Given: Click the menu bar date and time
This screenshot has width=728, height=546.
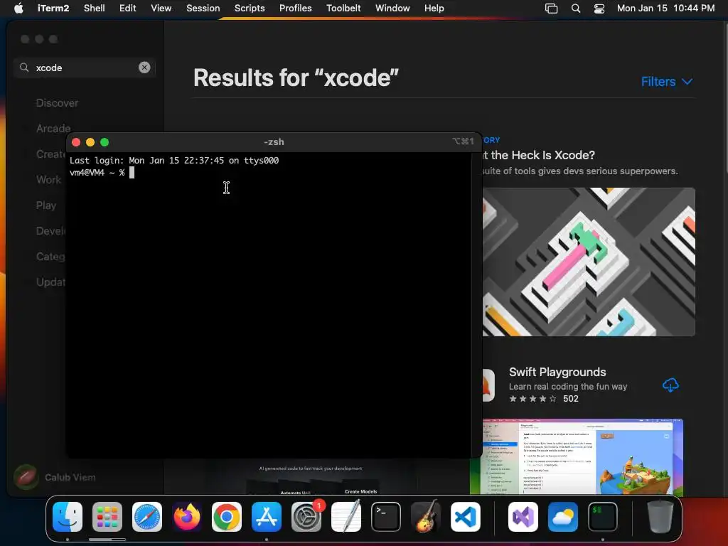Looking at the screenshot, I should (665, 8).
